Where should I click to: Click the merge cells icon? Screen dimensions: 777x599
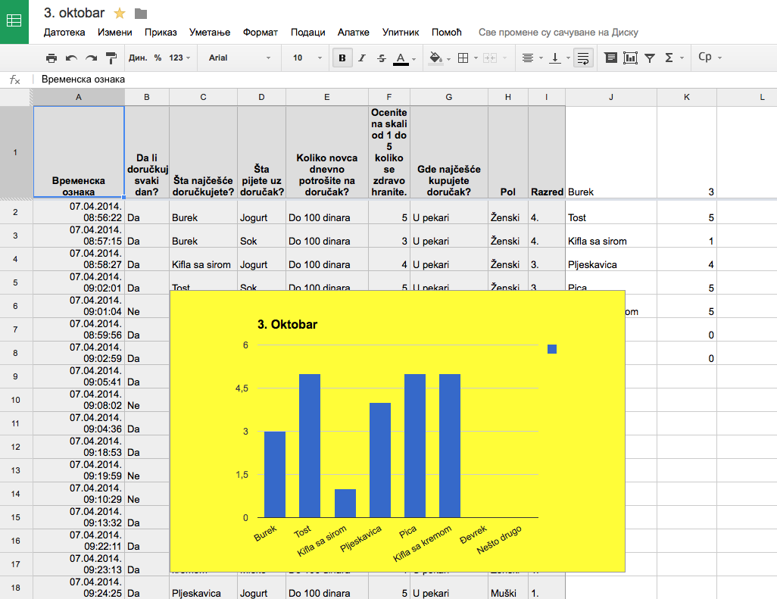(489, 58)
